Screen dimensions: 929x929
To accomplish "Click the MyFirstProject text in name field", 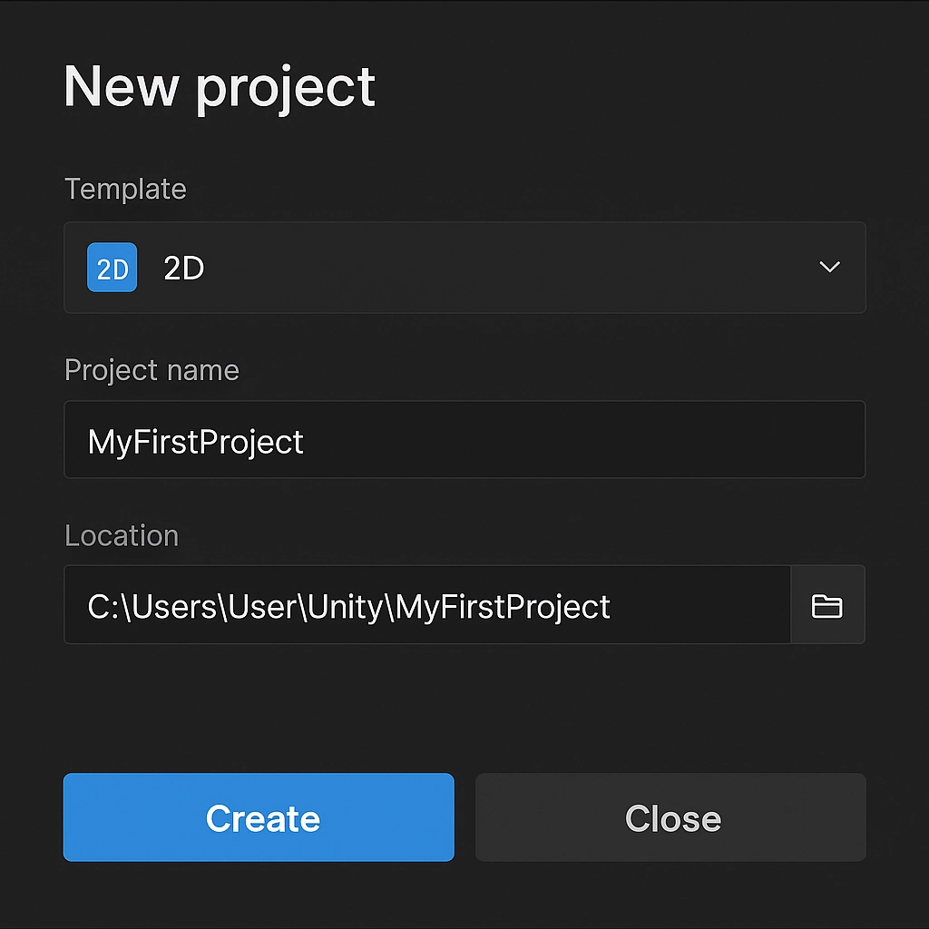I will (x=196, y=442).
